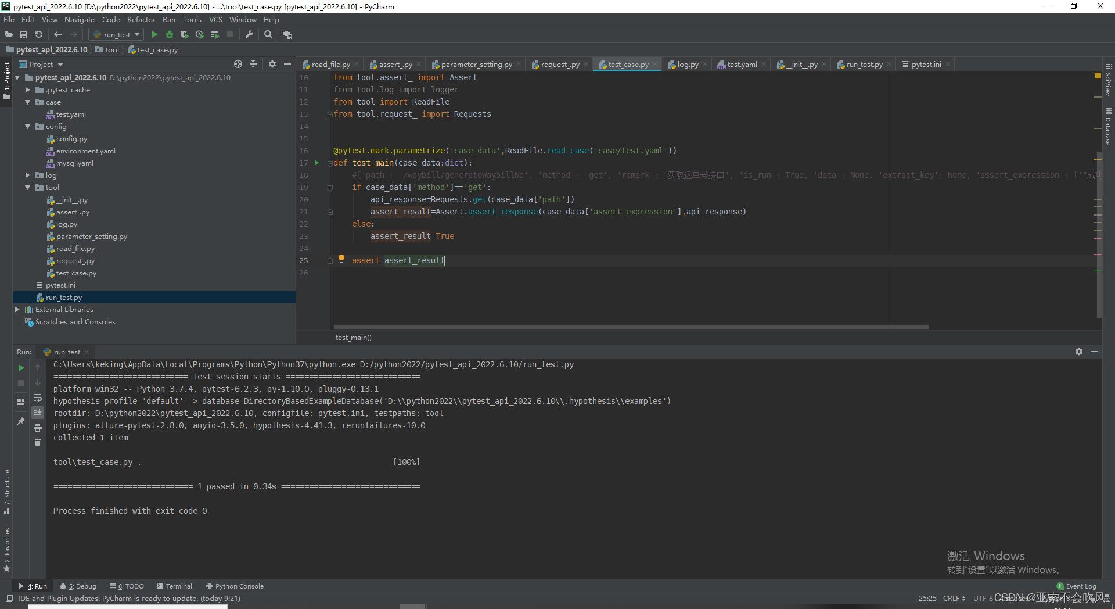The height and width of the screenshot is (609, 1115).
Task: Open the 5: Debug tool window button
Action: pos(78,586)
